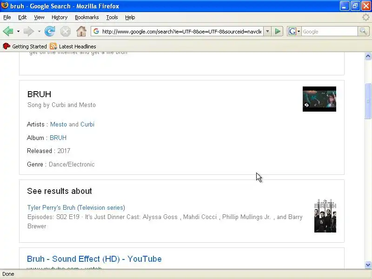Click the grey Forward arrow button
The height and width of the screenshot is (279, 372).
29,31
